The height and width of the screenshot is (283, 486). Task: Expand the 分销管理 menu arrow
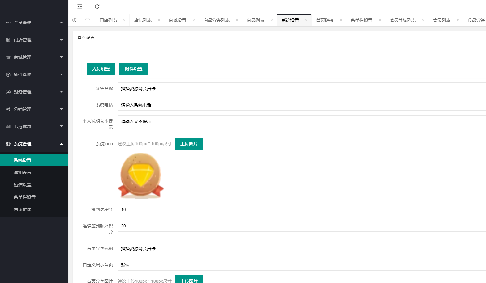[x=62, y=109]
